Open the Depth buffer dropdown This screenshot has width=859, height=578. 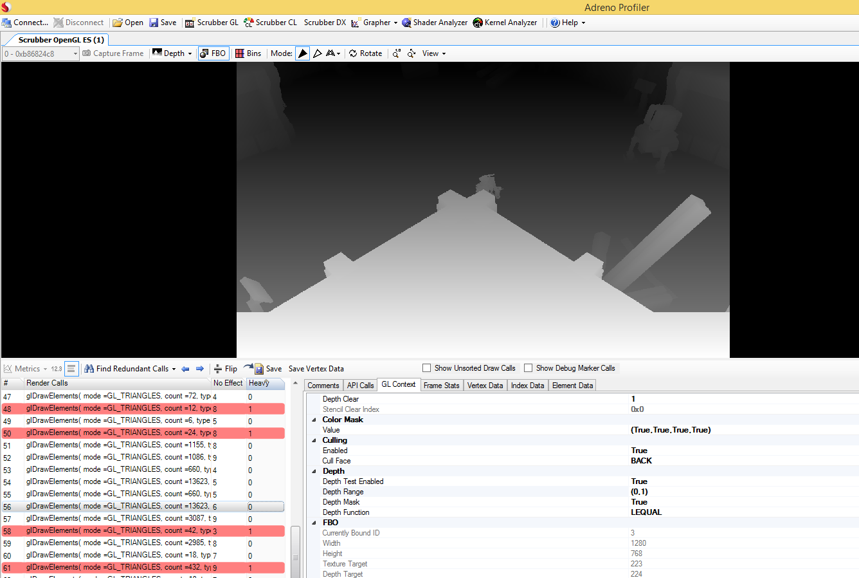172,53
